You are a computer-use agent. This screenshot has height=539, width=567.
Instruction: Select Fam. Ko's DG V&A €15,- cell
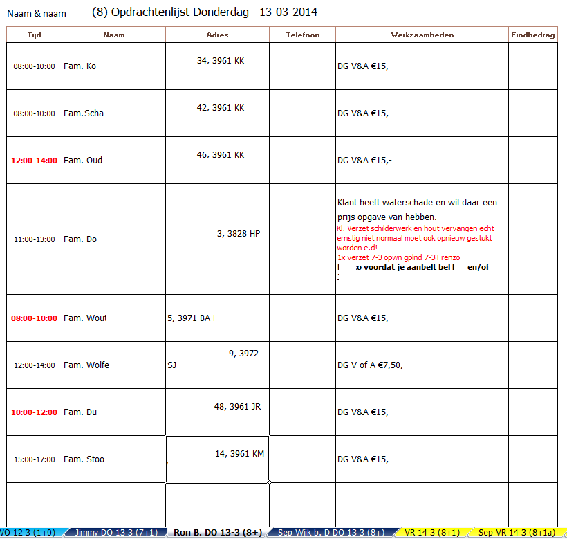coord(422,66)
